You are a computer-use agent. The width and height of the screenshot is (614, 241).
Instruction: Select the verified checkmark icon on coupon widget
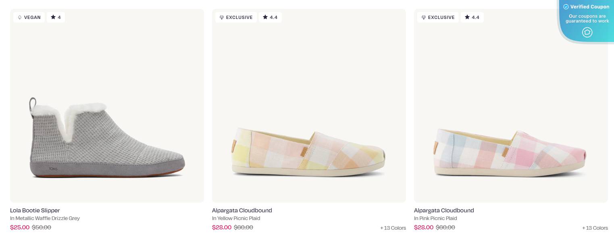566,7
